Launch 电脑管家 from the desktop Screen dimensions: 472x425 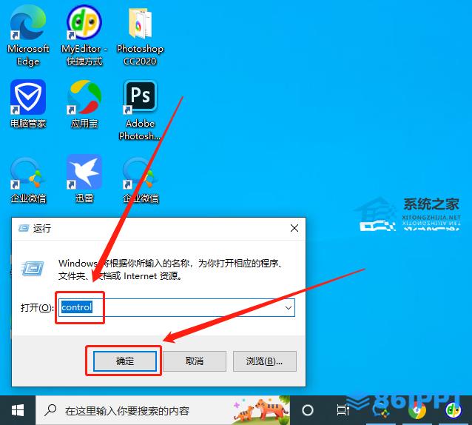(x=28, y=98)
